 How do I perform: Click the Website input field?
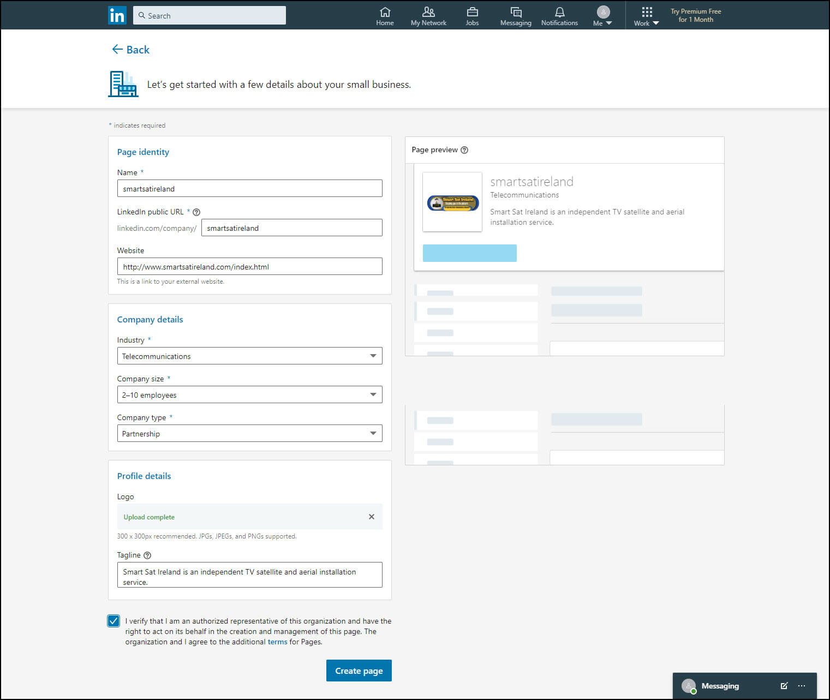[249, 266]
